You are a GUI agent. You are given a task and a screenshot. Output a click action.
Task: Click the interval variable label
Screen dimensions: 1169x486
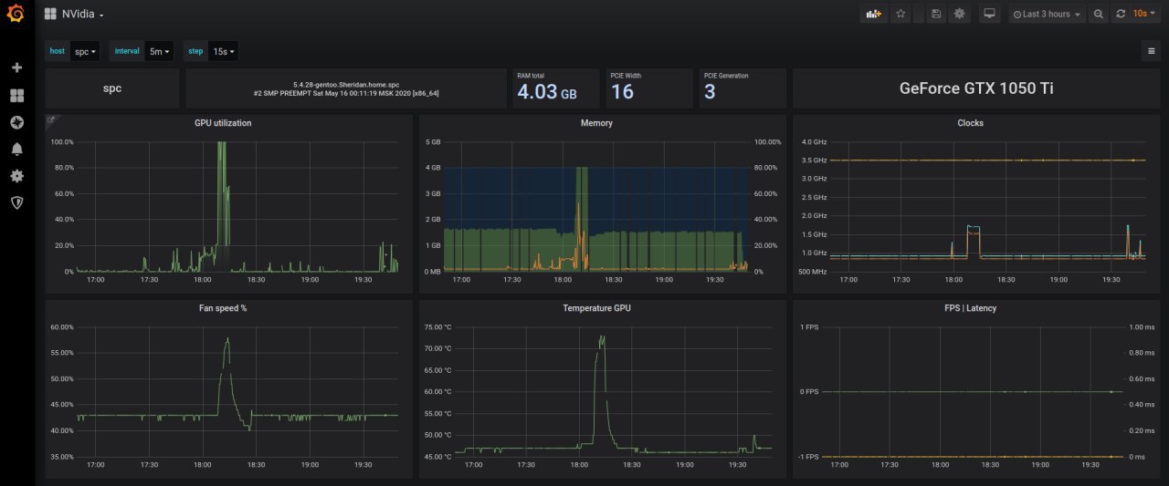[x=127, y=51]
